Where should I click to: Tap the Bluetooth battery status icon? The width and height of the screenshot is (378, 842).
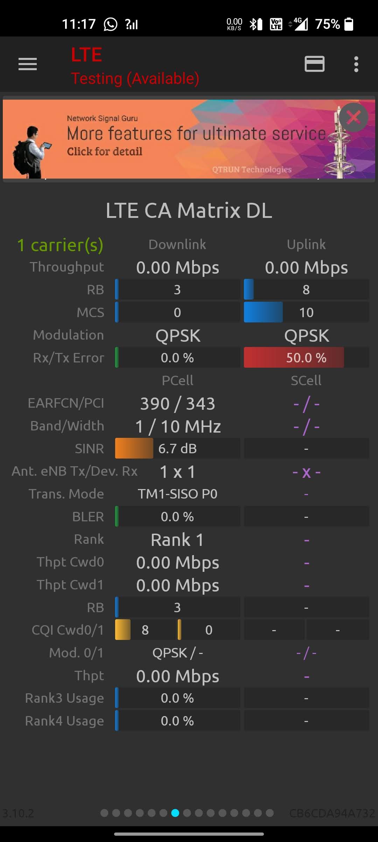point(255,24)
